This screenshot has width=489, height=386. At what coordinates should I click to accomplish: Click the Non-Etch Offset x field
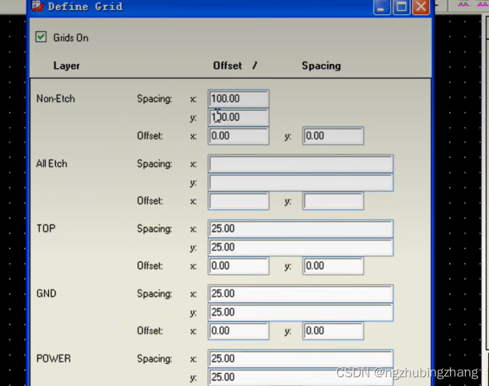239,136
